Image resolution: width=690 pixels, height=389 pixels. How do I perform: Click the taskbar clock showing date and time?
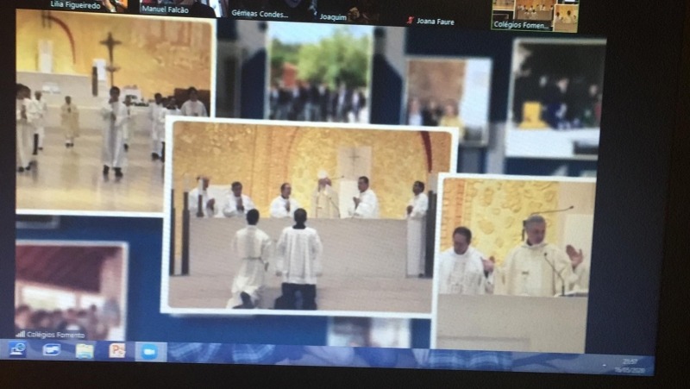[630, 366]
